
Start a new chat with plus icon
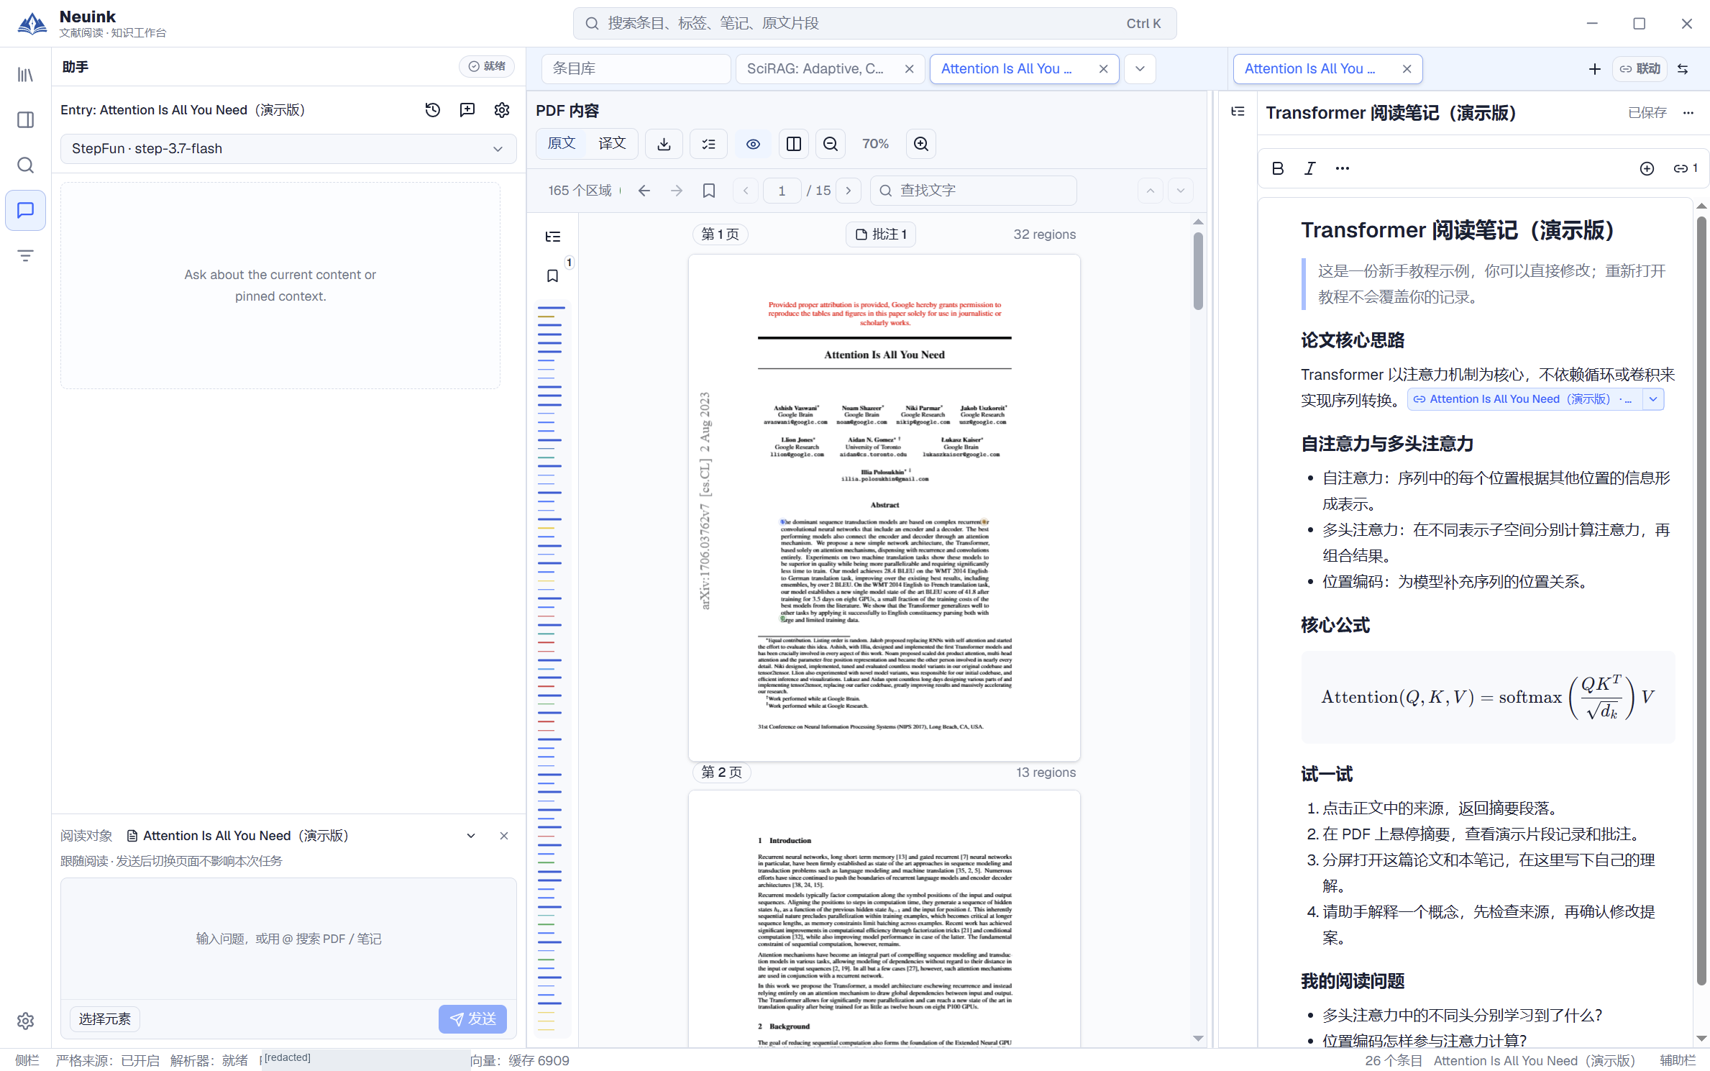(x=467, y=110)
